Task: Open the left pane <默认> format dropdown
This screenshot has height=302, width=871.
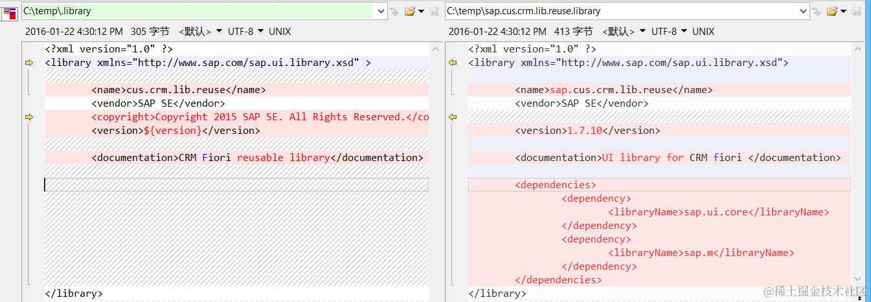Action: coord(200,31)
